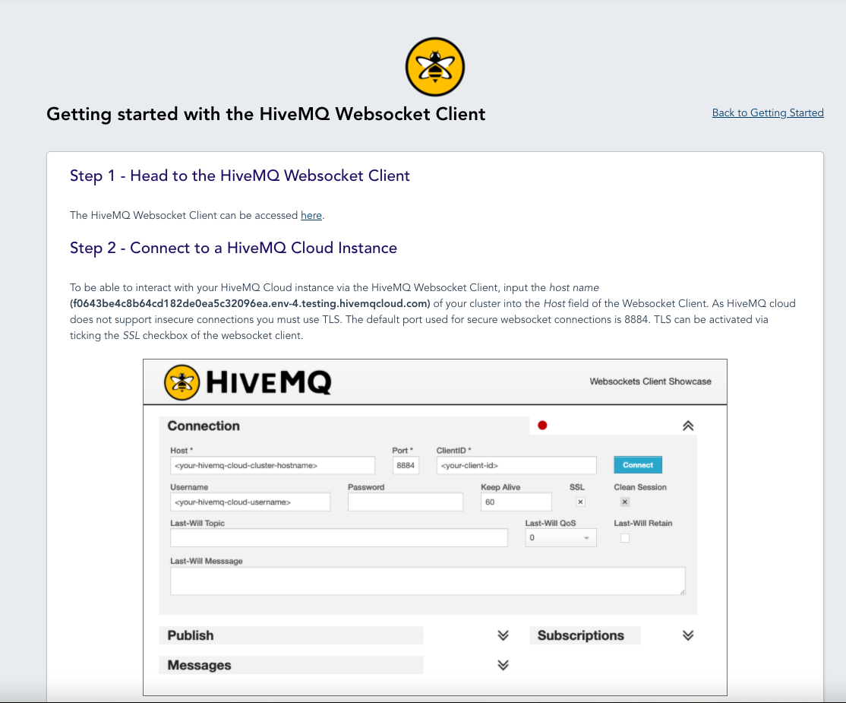Click the ClientID input field
The image size is (846, 703).
click(x=516, y=465)
